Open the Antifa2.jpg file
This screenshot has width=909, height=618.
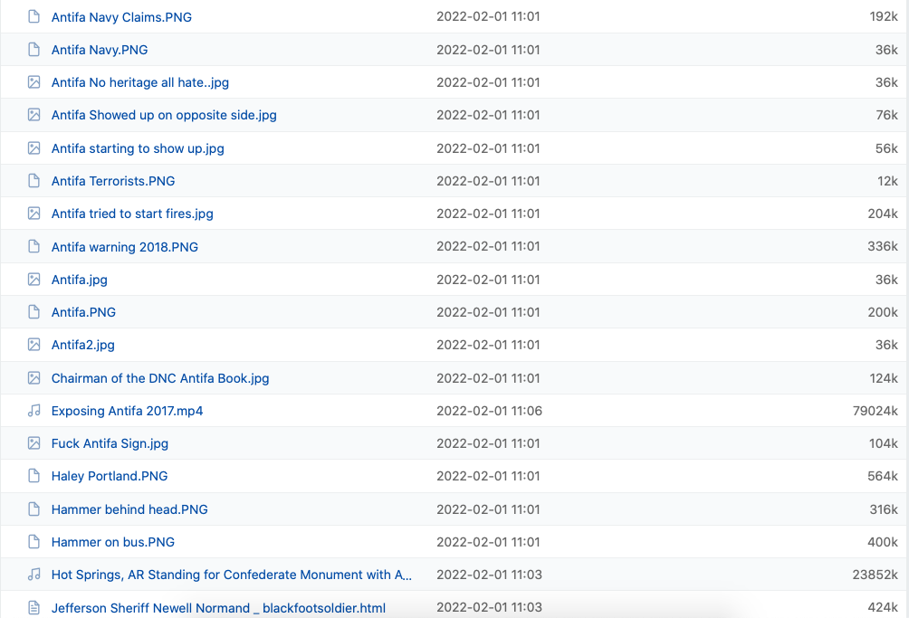point(83,346)
